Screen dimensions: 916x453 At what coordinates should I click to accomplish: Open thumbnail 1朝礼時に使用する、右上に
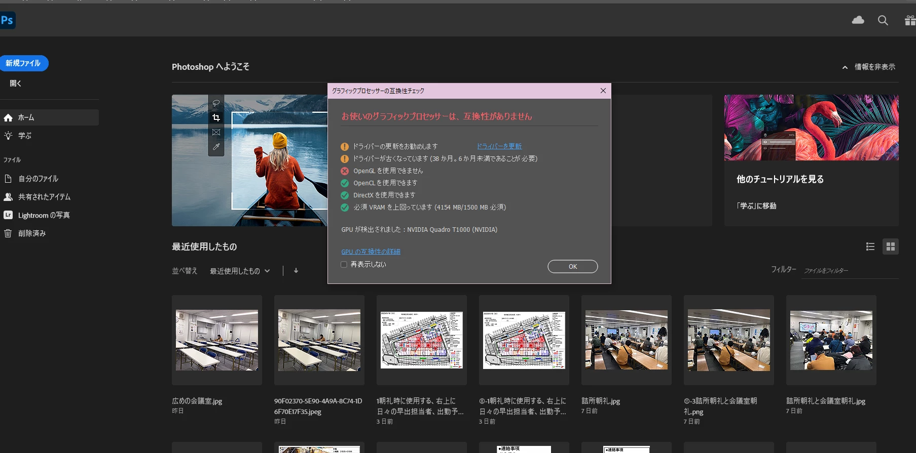(422, 340)
